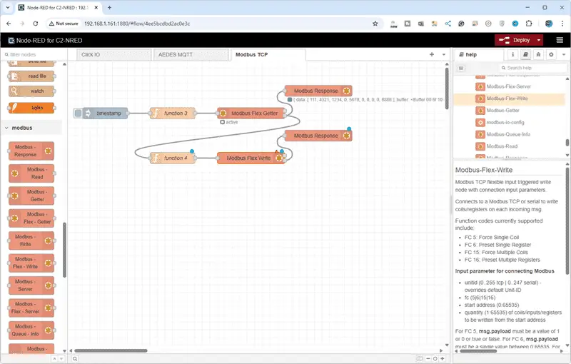571x364 pixels.
Task: Open the Node-RED main hamburger menu
Action: click(560, 40)
